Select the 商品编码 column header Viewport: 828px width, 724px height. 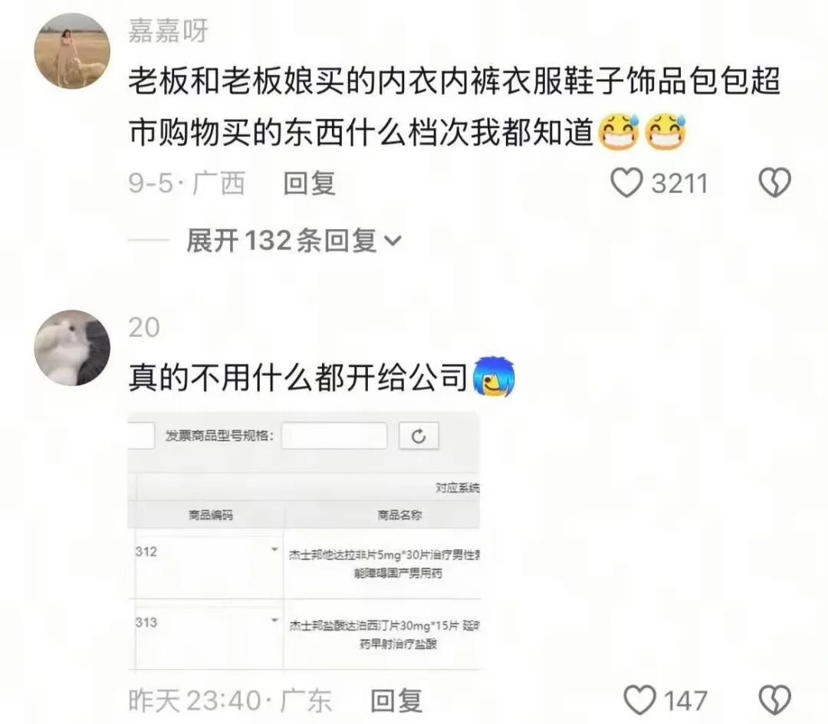click(210, 515)
